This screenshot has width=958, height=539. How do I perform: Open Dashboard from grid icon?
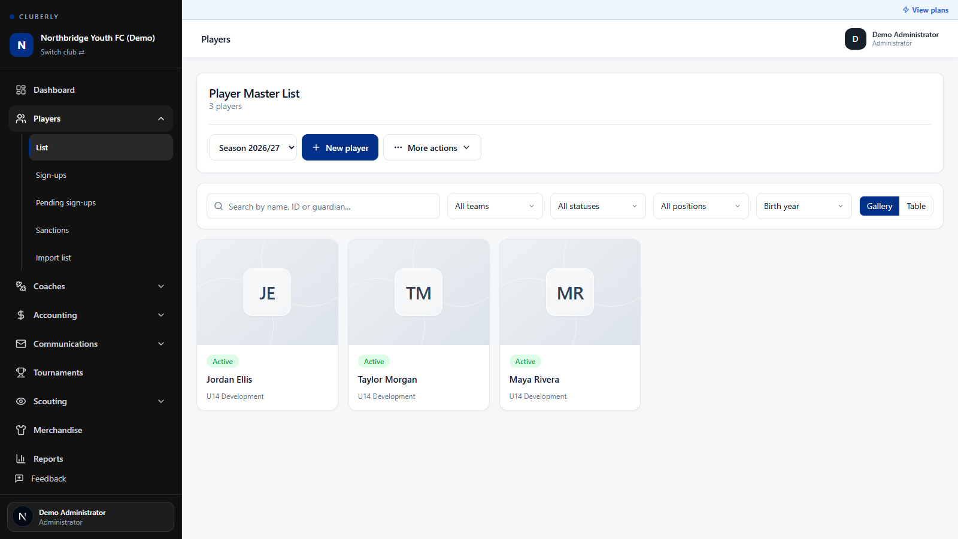click(x=21, y=90)
